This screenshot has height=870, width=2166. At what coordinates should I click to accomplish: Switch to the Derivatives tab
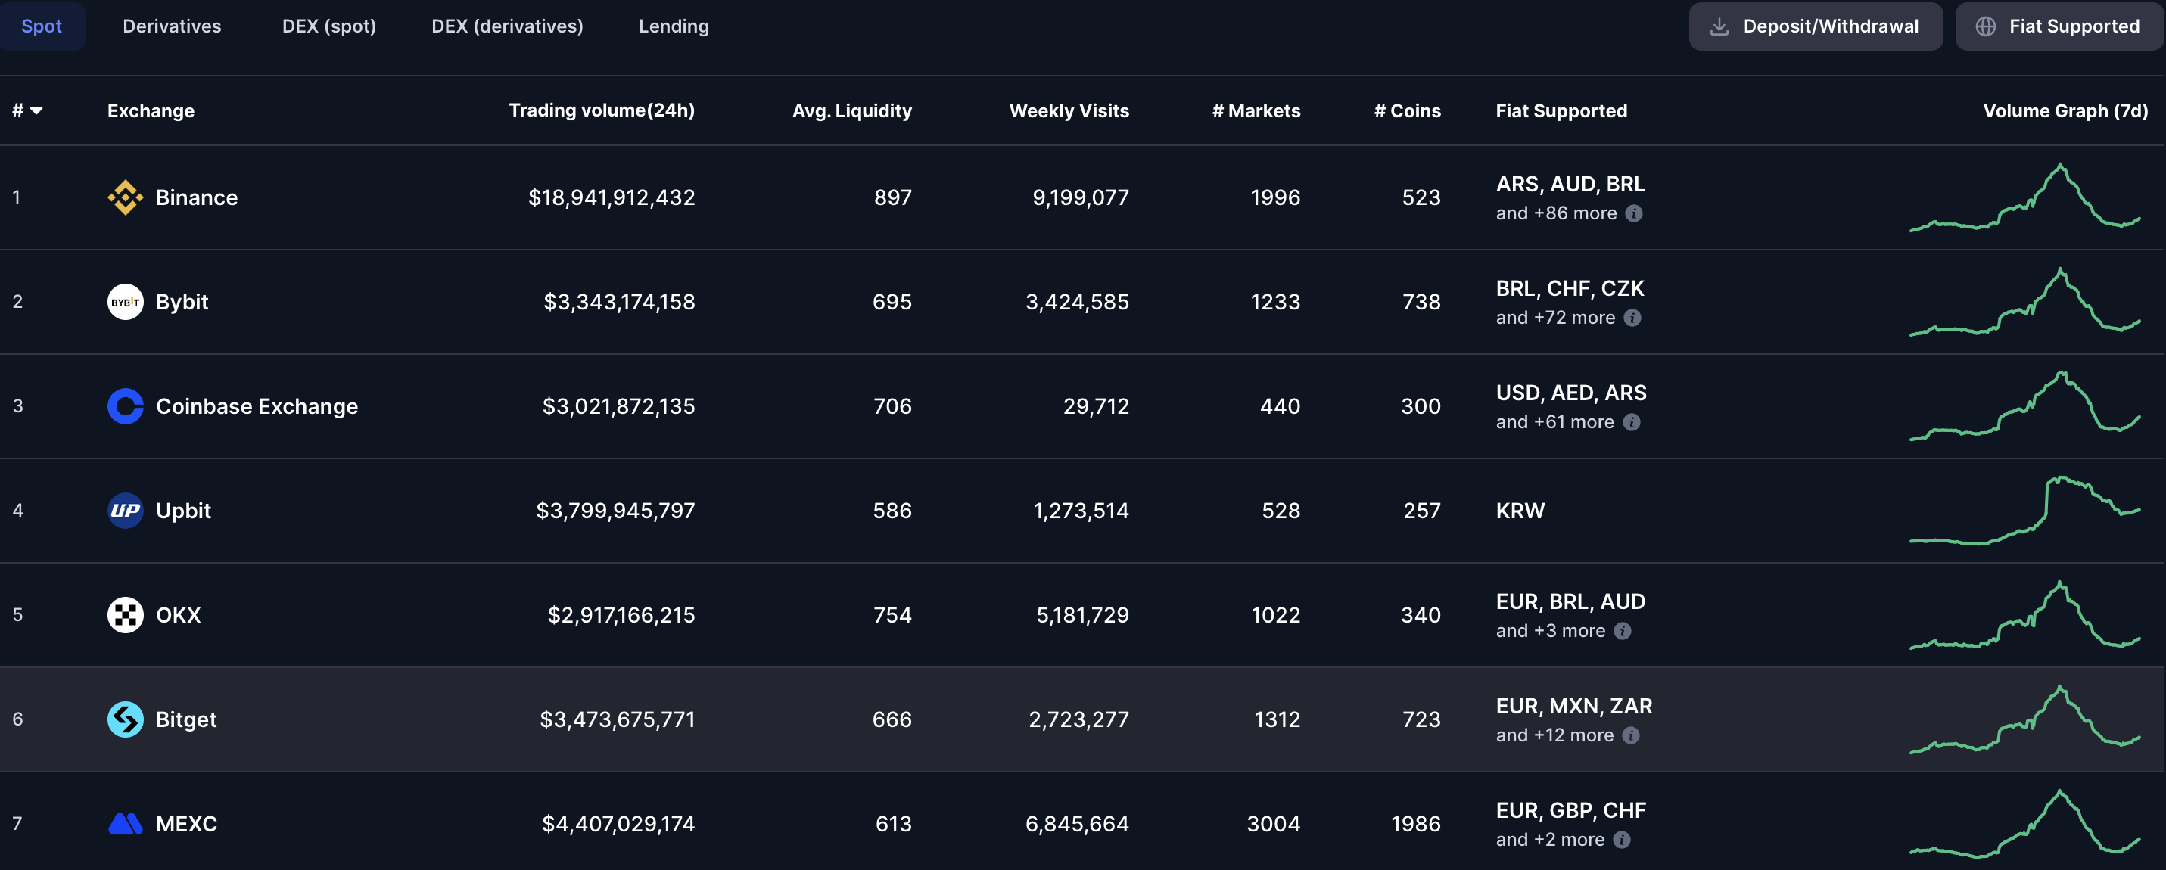pyautogui.click(x=172, y=26)
